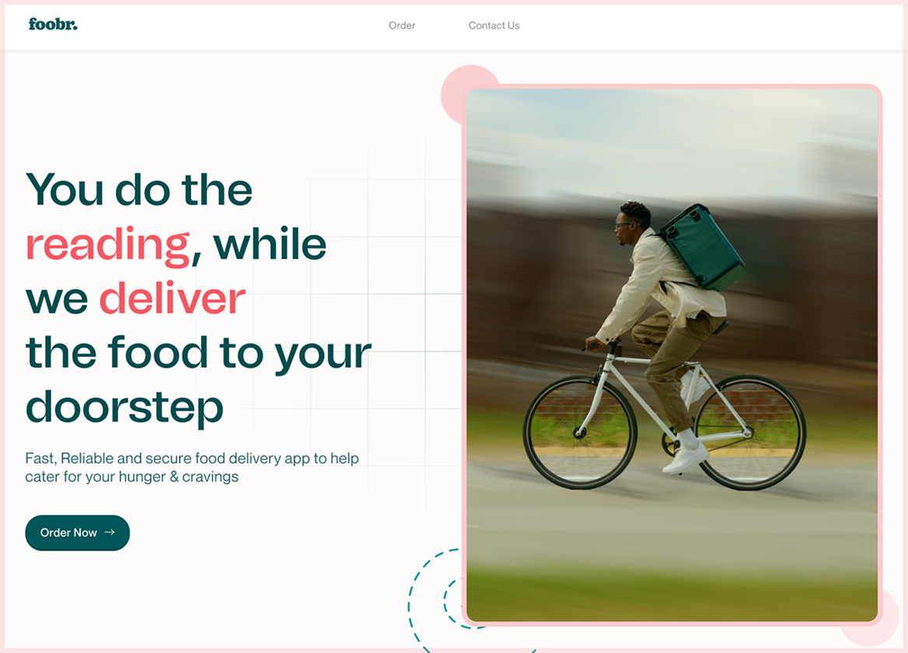
Task: Click the period mark in the foobr logo
Action: 75,28
